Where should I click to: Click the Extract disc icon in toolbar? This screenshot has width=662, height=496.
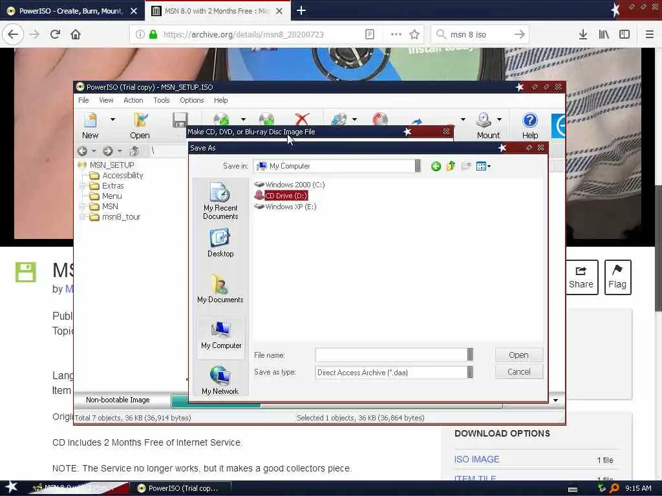(266, 119)
